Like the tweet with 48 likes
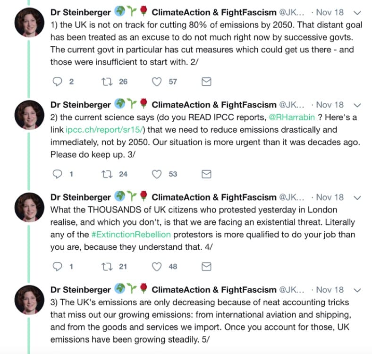 tap(157, 267)
